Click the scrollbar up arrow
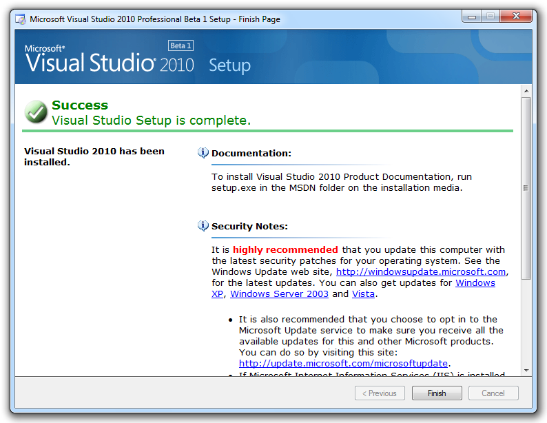Image resolution: width=547 pixels, height=423 pixels. (526, 91)
